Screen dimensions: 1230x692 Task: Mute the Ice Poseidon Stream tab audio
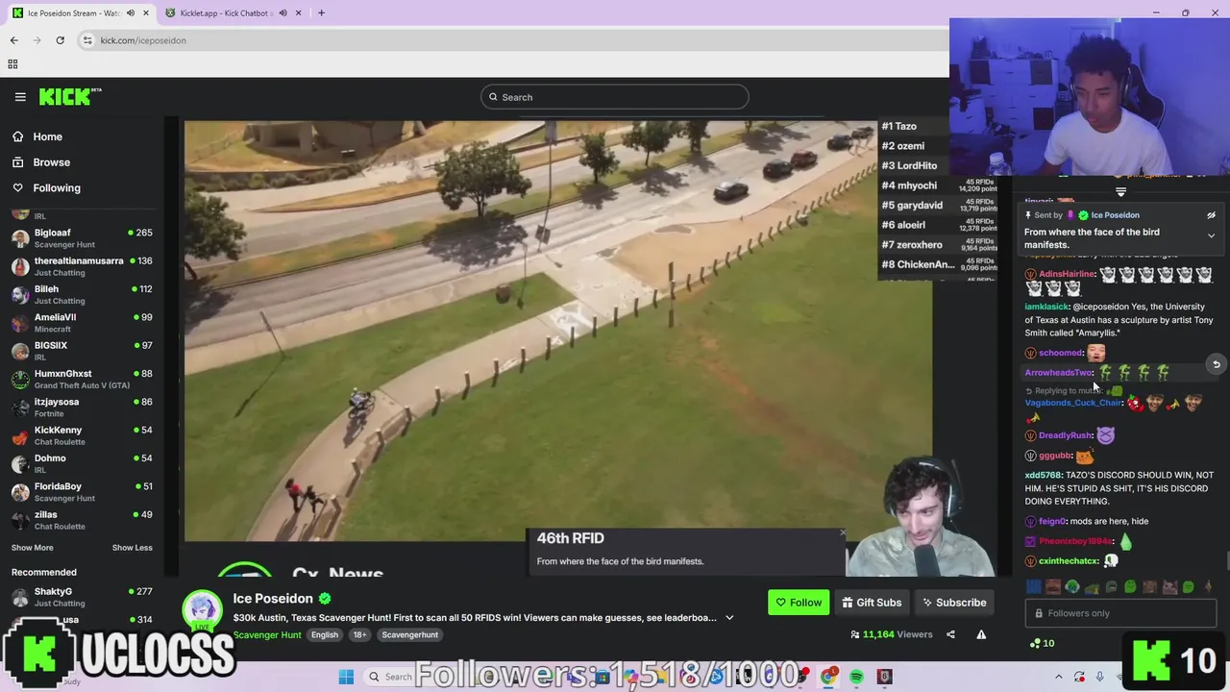tap(131, 13)
